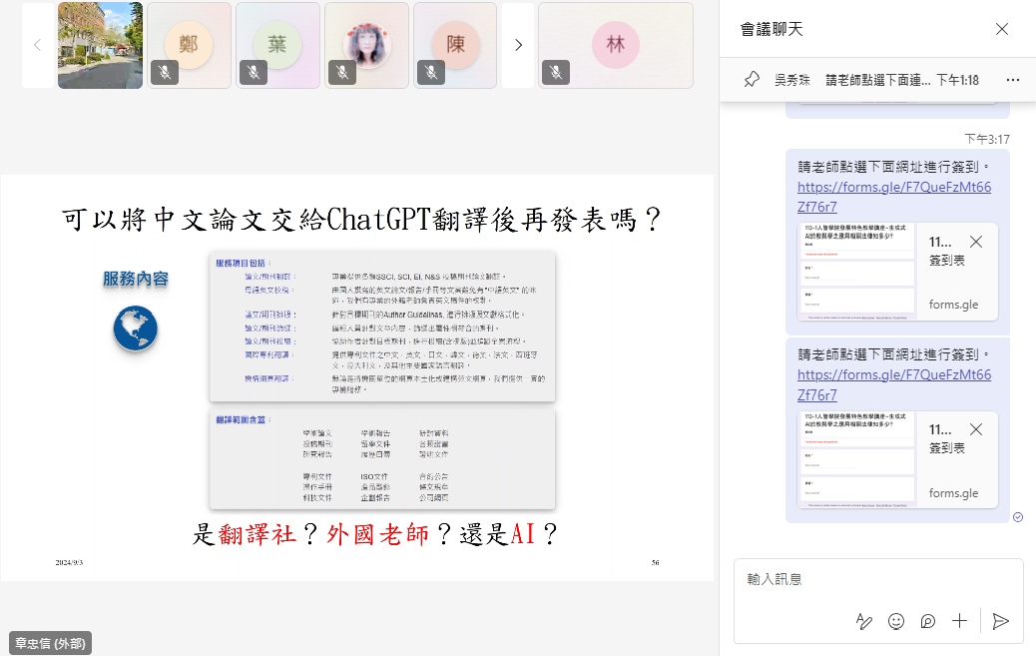1036x656 pixels.
Task: Open the second 簽到表 preview card thumbnail
Action: 857,459
